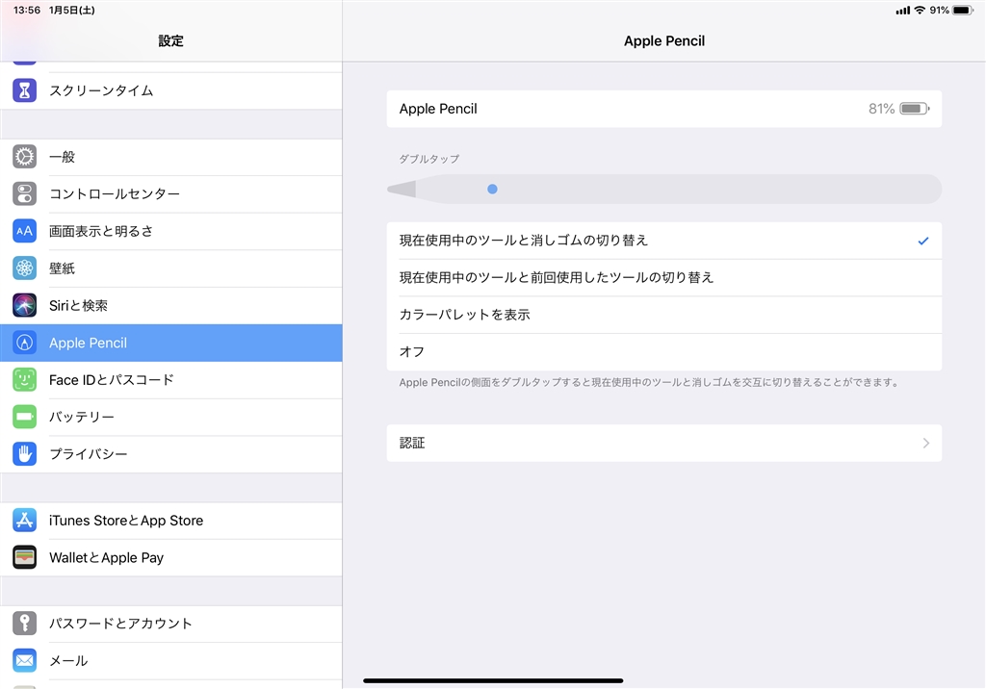Tap the 1月5日(土) date text

click(x=71, y=10)
